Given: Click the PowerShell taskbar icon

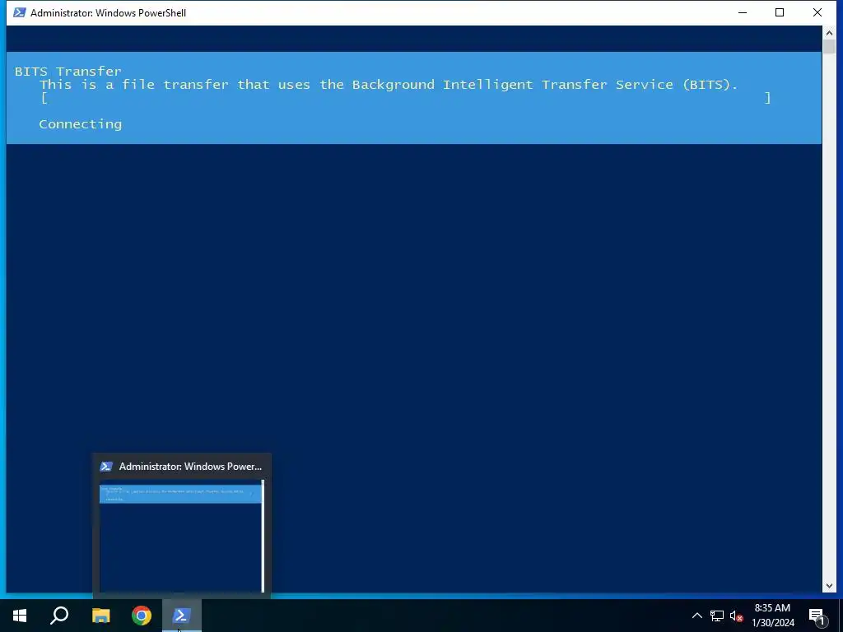Looking at the screenshot, I should click(182, 616).
